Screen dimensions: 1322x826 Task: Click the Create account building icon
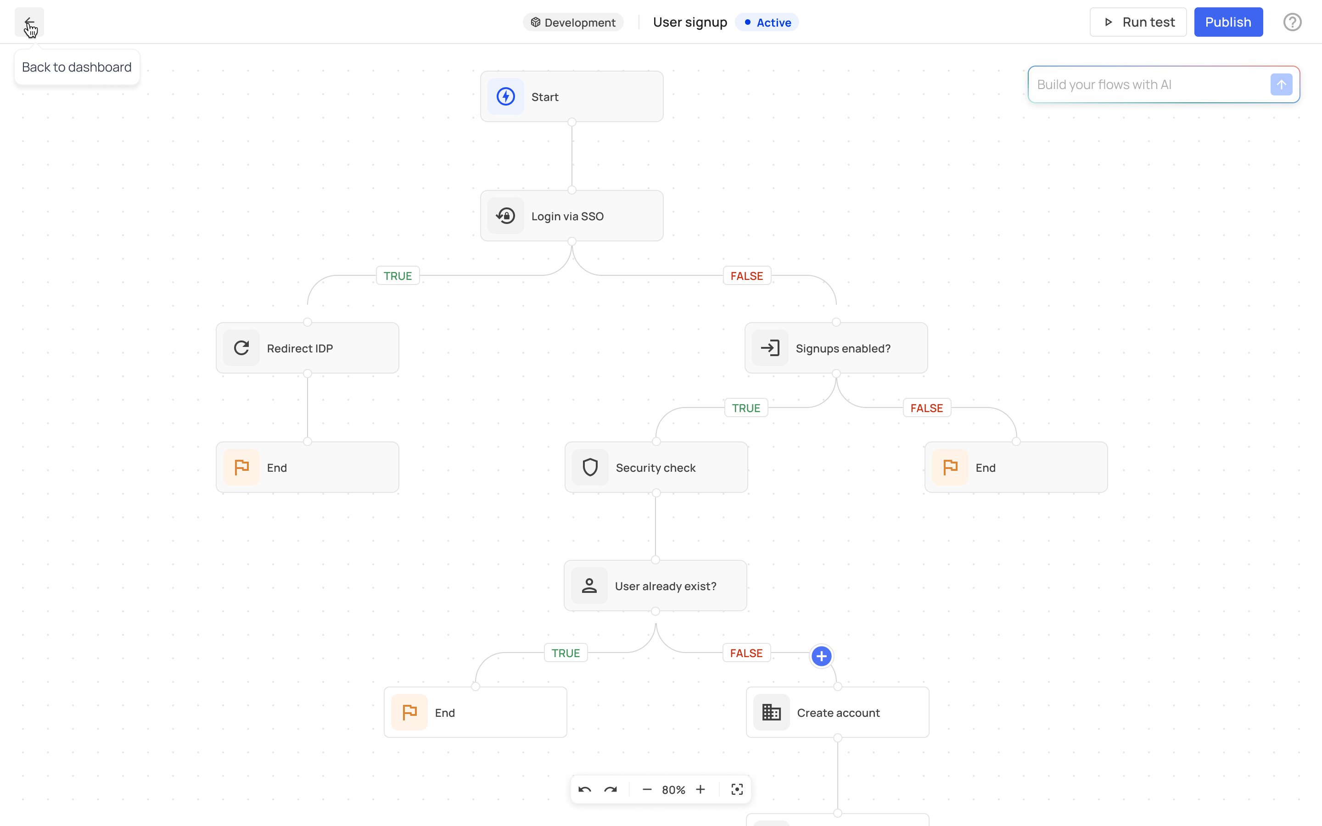click(771, 712)
